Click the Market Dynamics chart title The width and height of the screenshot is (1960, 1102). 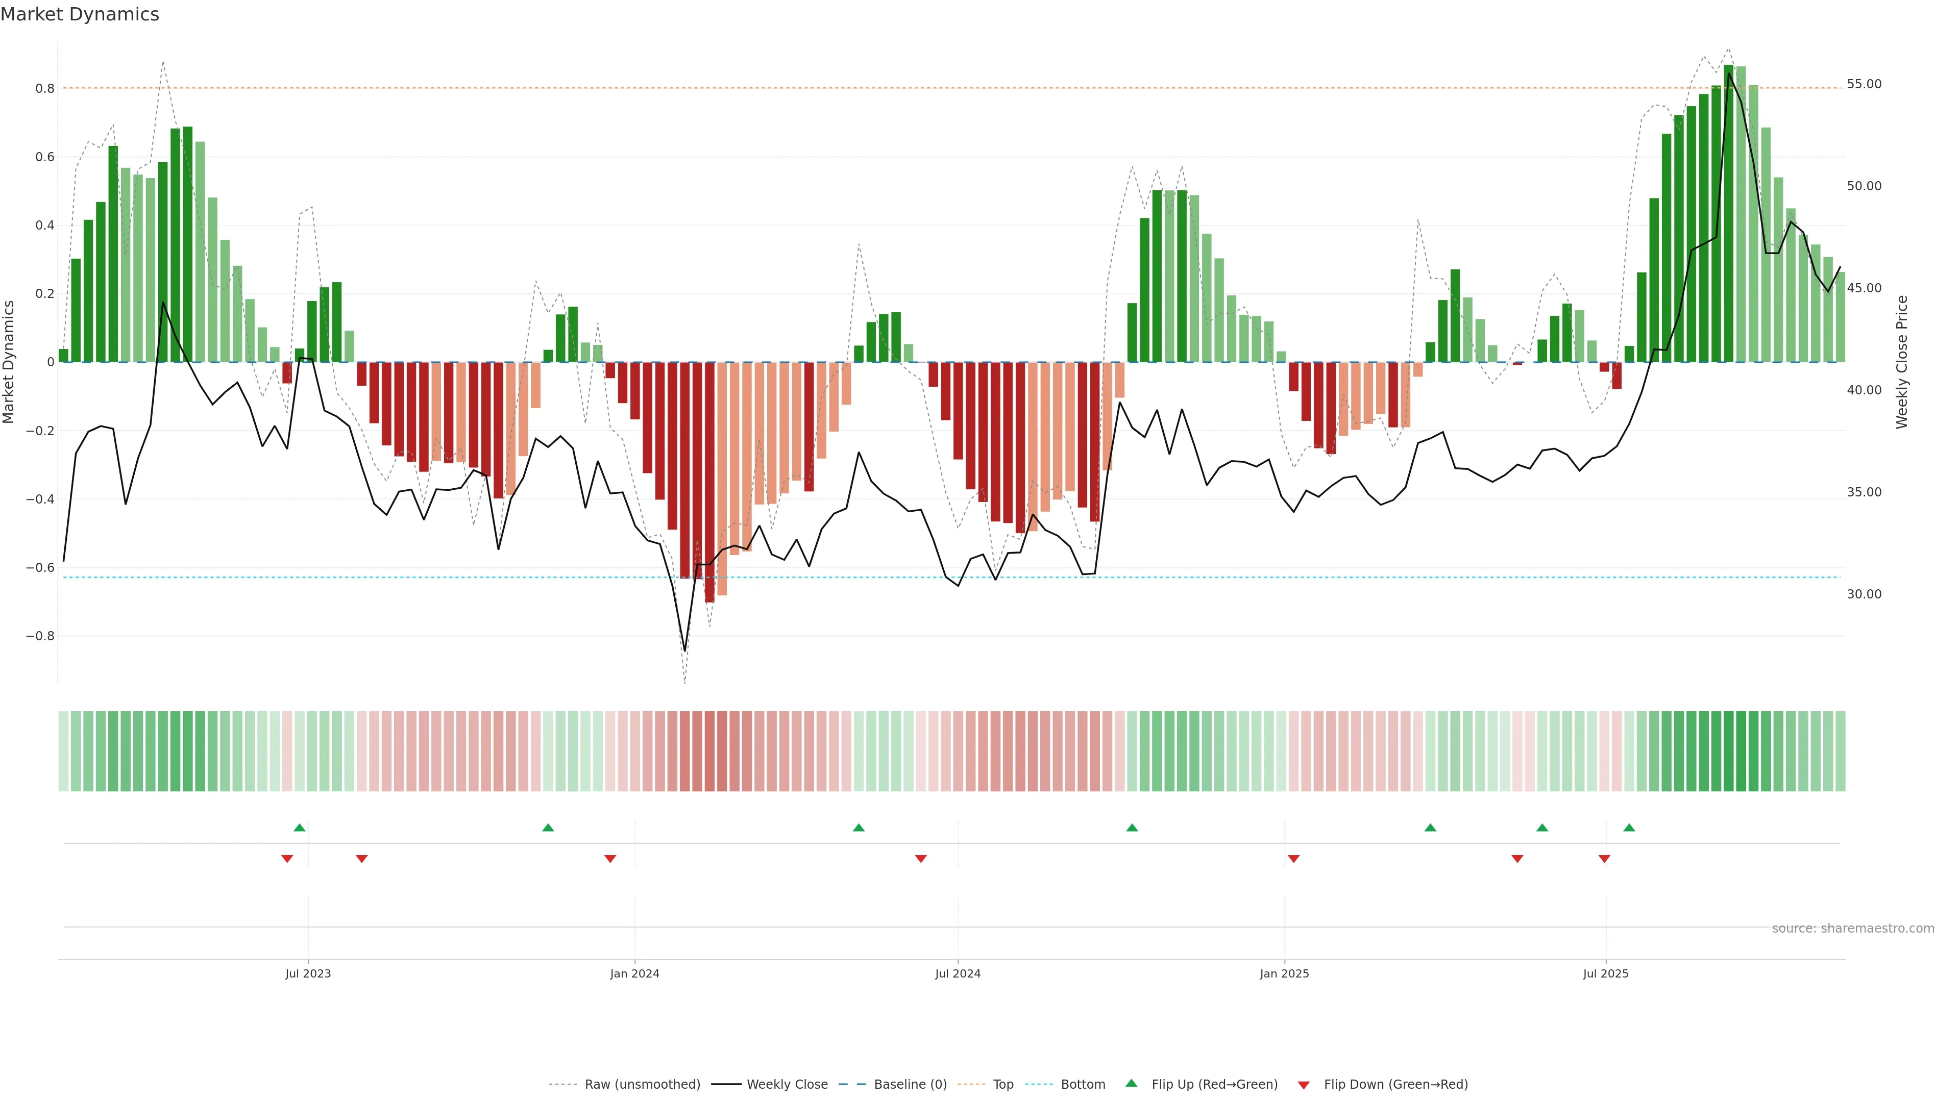tap(80, 14)
